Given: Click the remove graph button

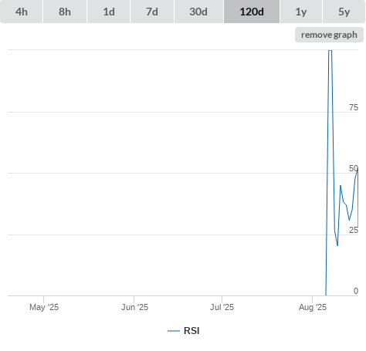Looking at the screenshot, I should tap(329, 35).
